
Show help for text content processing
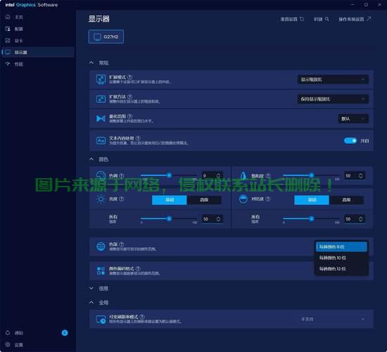(x=138, y=138)
